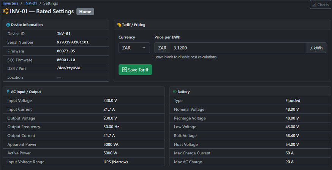Select SCC Firmware value 00001.10
The height and width of the screenshot is (170, 332).
point(66,60)
